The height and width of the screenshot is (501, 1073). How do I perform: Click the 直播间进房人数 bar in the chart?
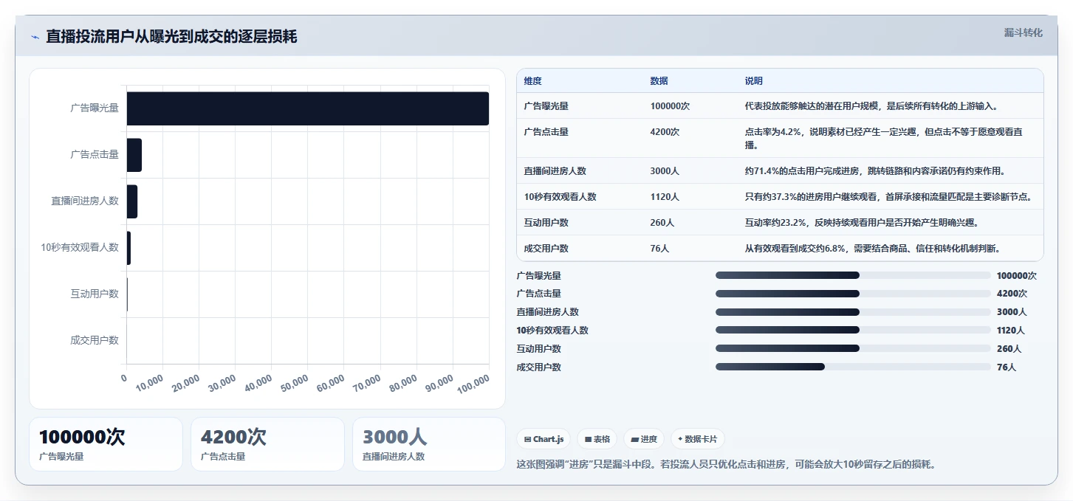pyautogui.click(x=132, y=201)
